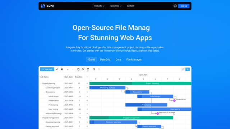Select the File Manager tab
This screenshot has height=129, width=230.
click(x=134, y=60)
